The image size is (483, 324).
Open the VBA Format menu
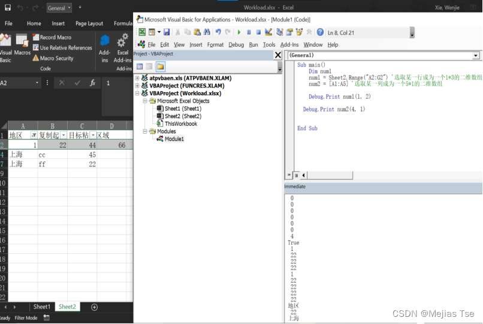pos(215,45)
